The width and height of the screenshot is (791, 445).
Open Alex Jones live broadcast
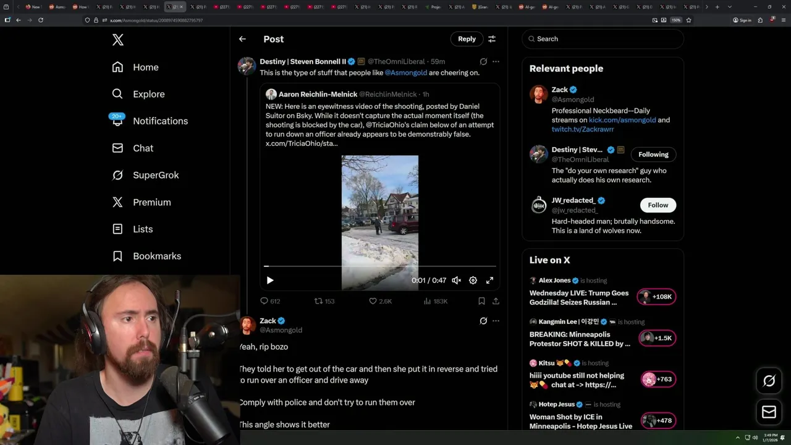coord(579,298)
